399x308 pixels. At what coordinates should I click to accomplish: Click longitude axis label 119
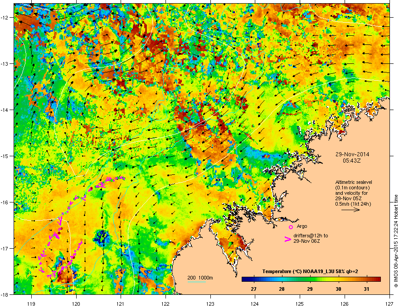31,303
